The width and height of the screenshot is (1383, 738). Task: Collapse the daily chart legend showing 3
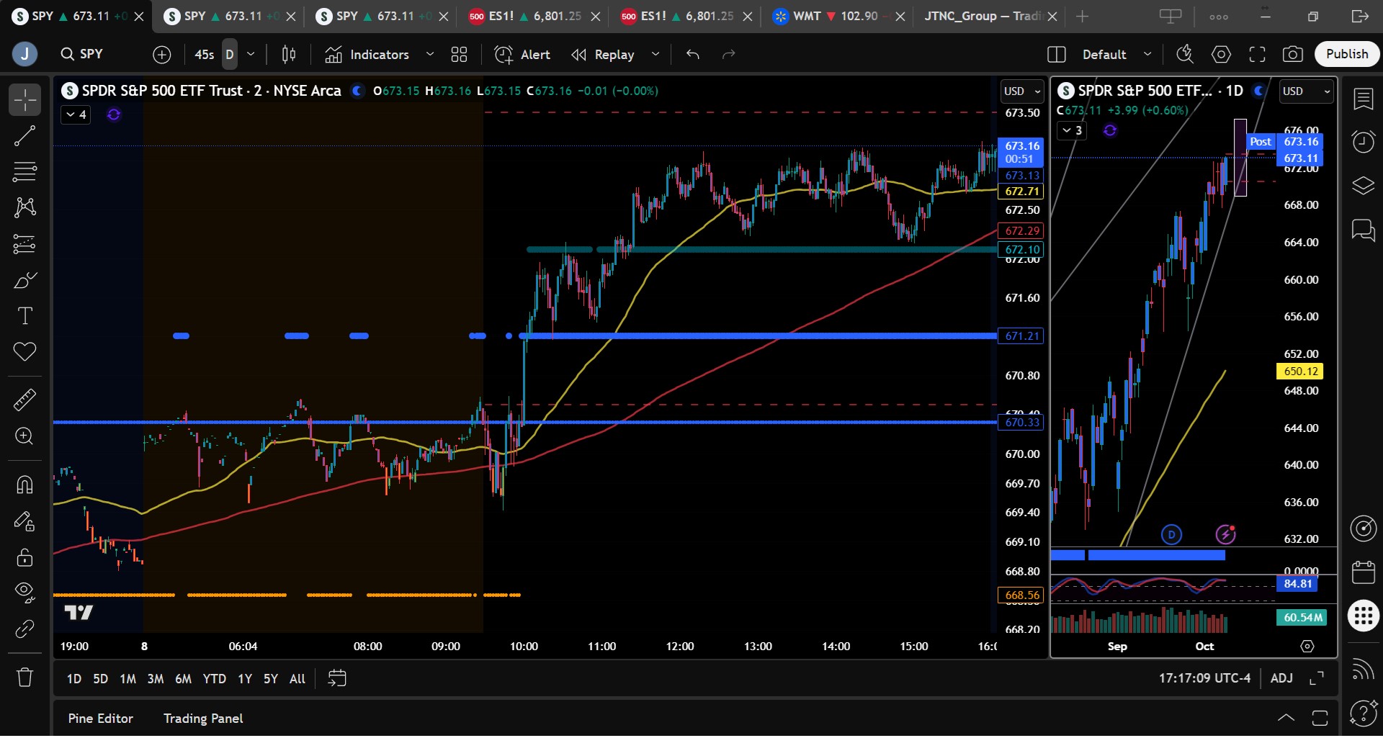[x=1072, y=130]
